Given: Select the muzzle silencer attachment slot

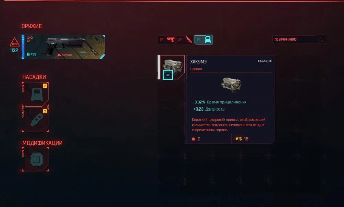Looking at the screenshot, I should pyautogui.click(x=36, y=120).
